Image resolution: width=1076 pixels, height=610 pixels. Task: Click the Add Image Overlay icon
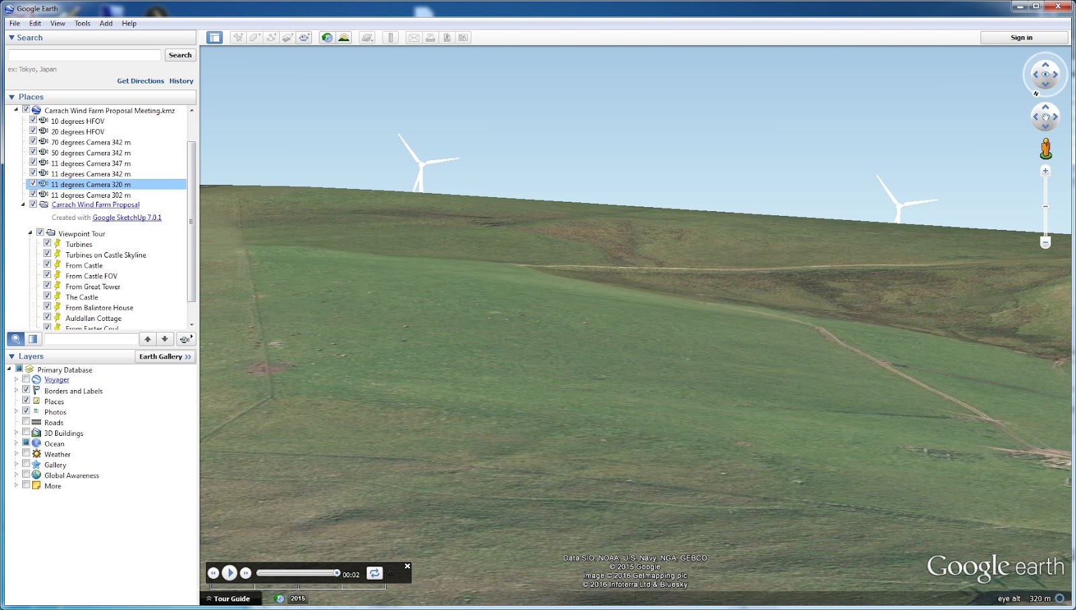pyautogui.click(x=288, y=38)
